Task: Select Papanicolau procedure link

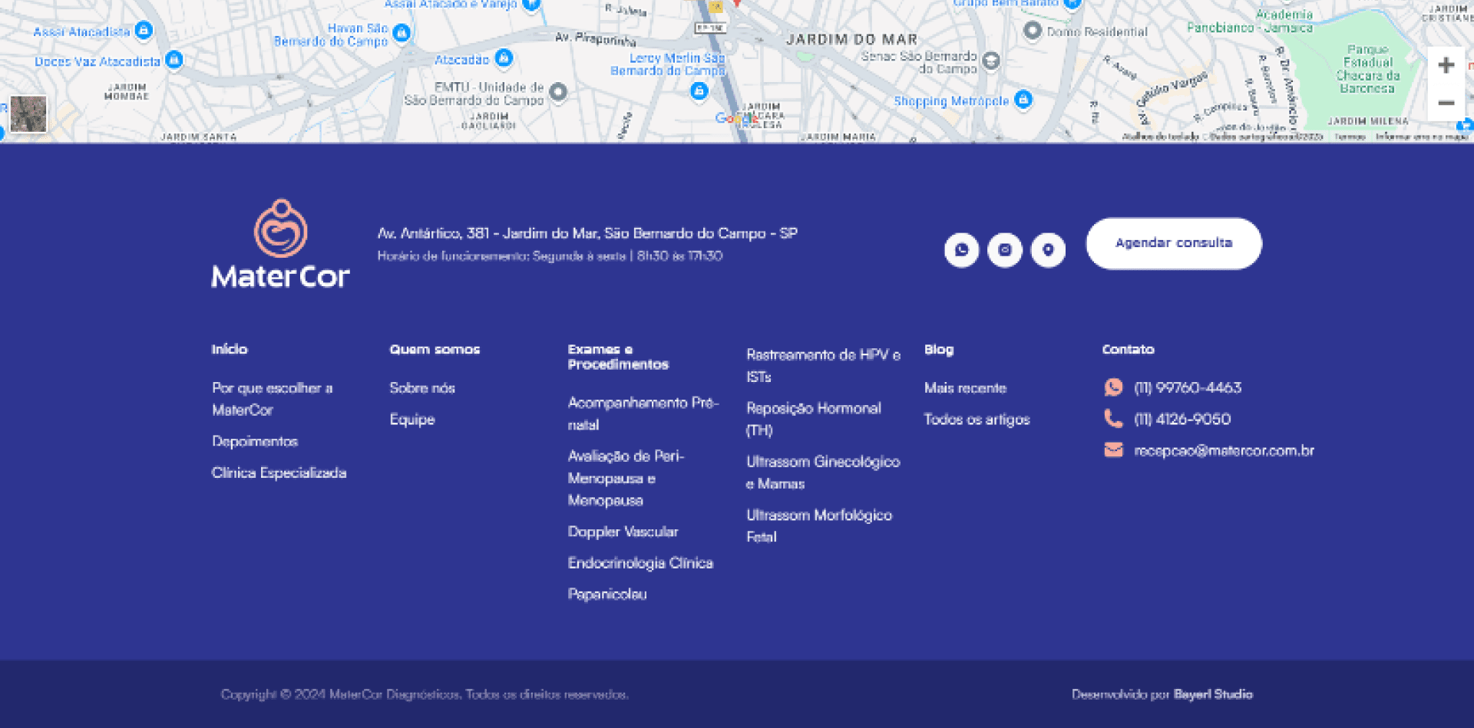Action: (x=607, y=595)
